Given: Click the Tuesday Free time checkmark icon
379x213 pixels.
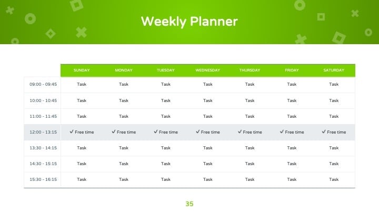Looking at the screenshot, I should click(x=156, y=131).
